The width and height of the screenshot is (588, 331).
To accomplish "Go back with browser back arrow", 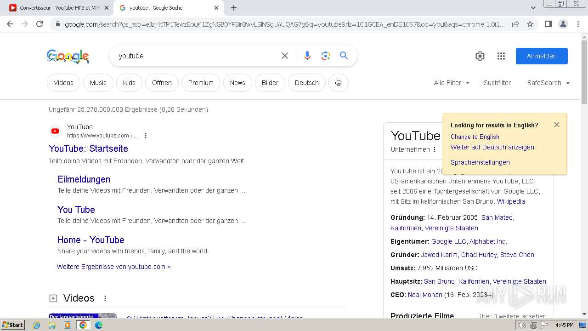I will [x=10, y=24].
